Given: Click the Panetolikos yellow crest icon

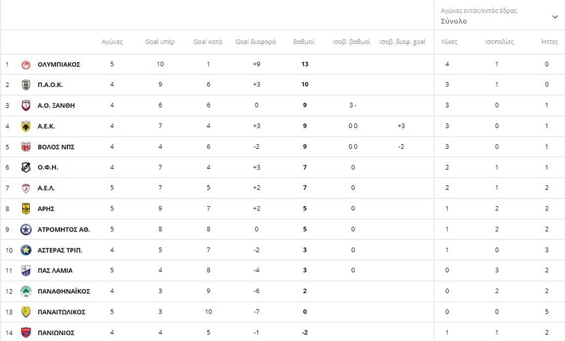Looking at the screenshot, I should click(x=26, y=312).
